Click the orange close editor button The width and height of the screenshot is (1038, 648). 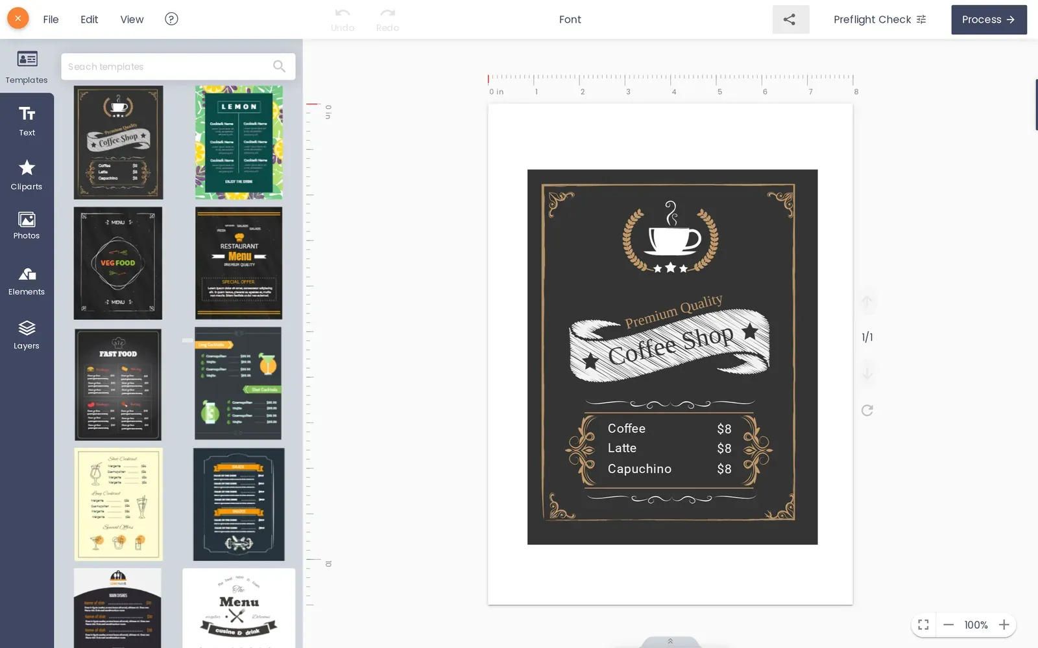18,19
